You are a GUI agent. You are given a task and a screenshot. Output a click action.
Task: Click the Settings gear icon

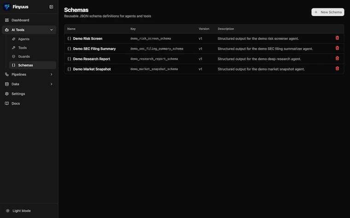click(7, 94)
